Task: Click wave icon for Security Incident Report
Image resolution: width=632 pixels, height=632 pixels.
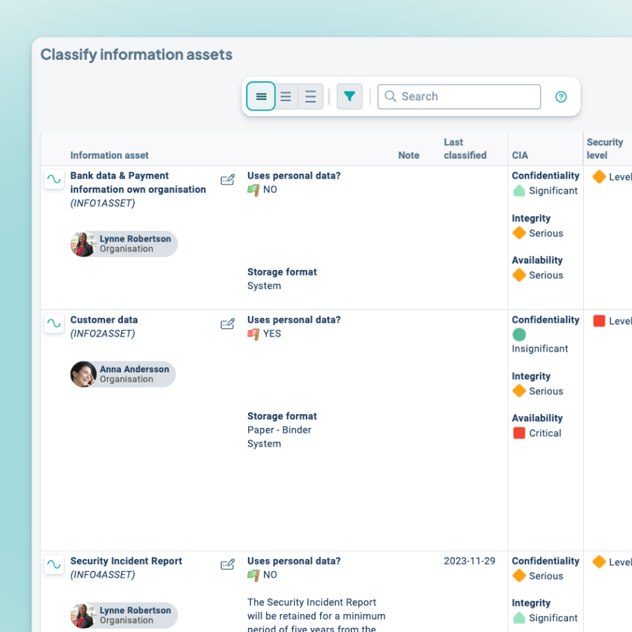Action: tap(54, 565)
